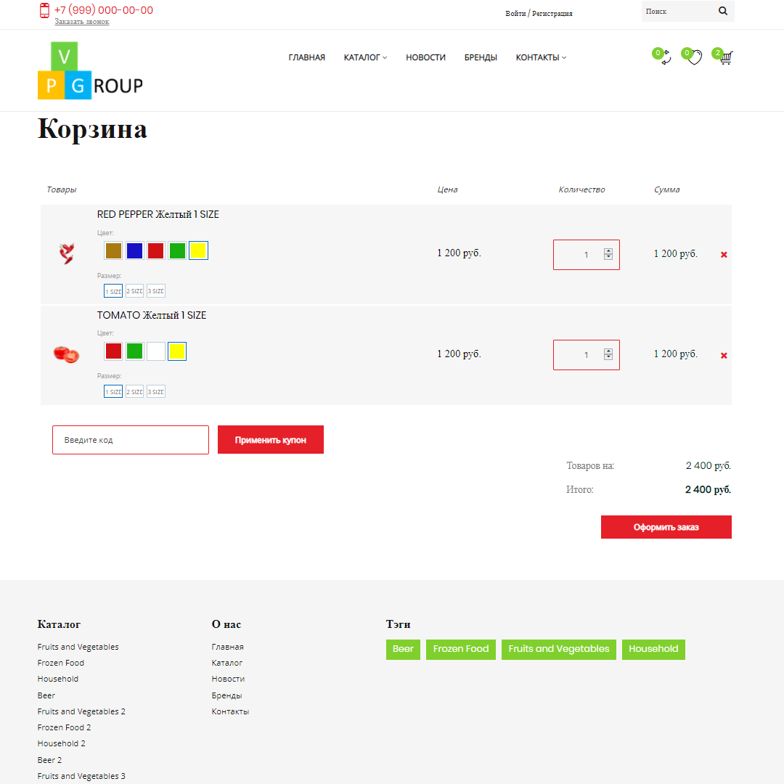Select 2 SIZE for RED PEPPER
The width and height of the screenshot is (784, 784).
tap(134, 291)
